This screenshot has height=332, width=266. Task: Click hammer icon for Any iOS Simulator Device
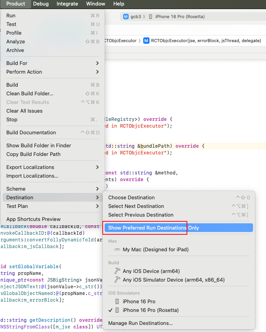tap(117, 280)
